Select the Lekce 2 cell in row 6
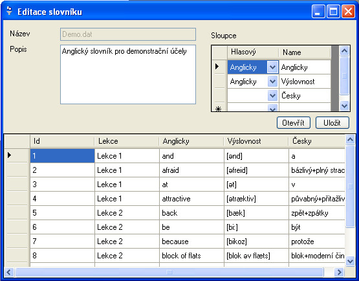The width and height of the screenshot is (359, 281). pyautogui.click(x=127, y=227)
